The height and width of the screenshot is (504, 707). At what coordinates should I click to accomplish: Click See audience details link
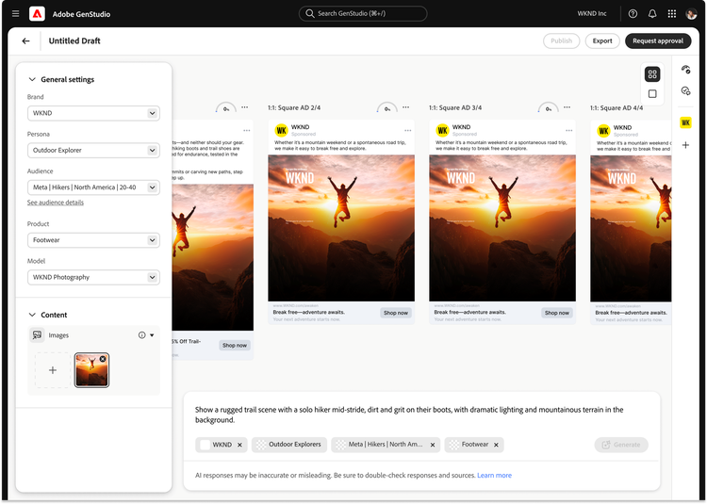pyautogui.click(x=55, y=203)
